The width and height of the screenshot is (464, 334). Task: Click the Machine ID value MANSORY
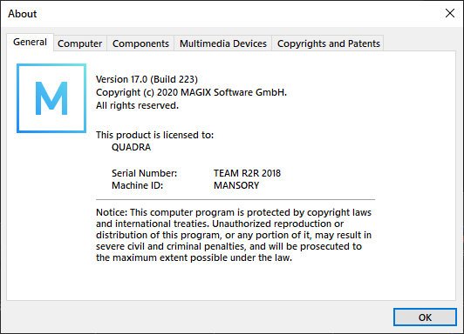236,185
